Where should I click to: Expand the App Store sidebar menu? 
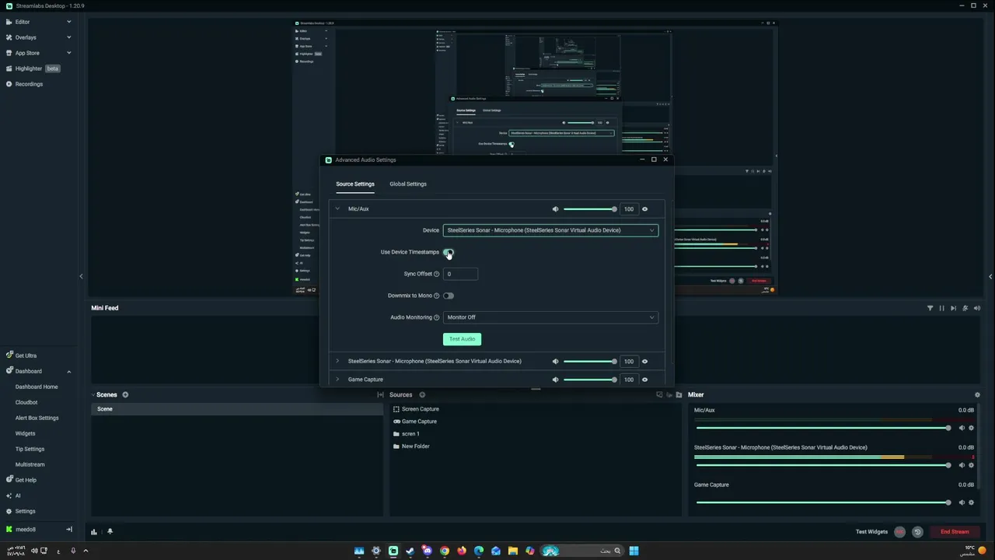[68, 53]
